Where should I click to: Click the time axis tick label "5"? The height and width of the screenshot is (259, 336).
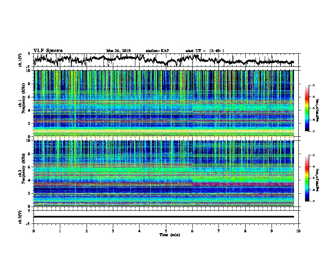coord(166,231)
